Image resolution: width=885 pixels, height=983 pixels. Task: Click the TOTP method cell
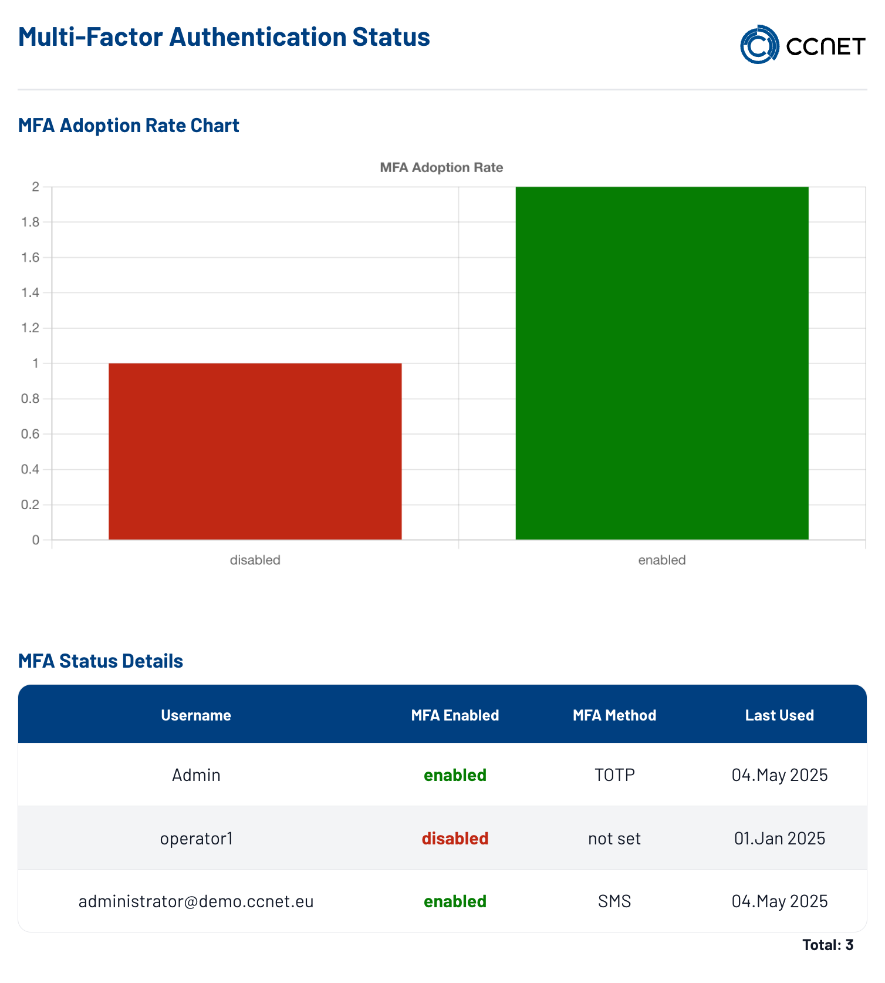click(x=614, y=775)
